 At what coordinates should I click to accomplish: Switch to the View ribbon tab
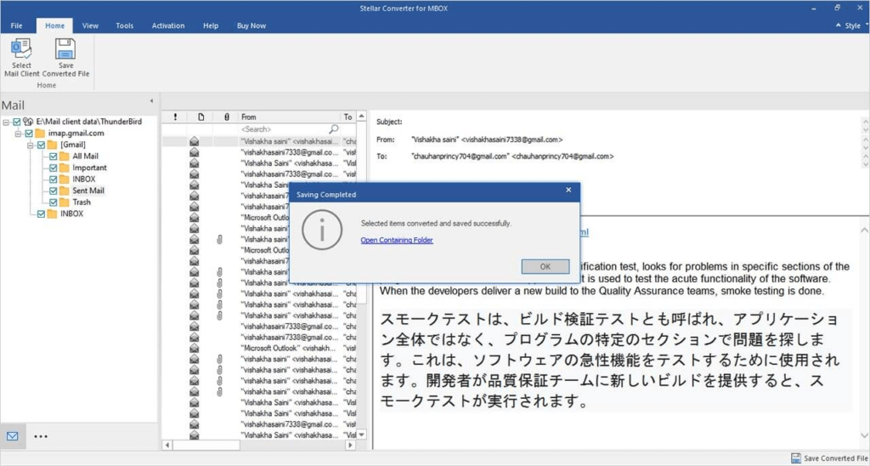click(x=90, y=26)
